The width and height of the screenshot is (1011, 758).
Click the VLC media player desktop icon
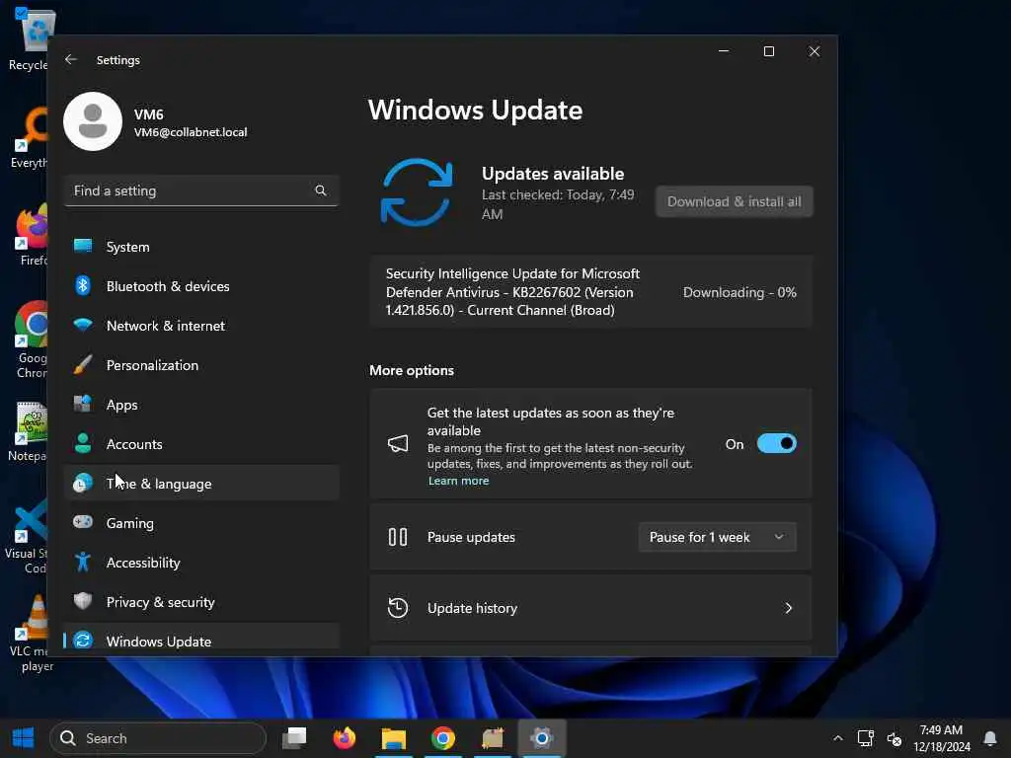pos(31,633)
